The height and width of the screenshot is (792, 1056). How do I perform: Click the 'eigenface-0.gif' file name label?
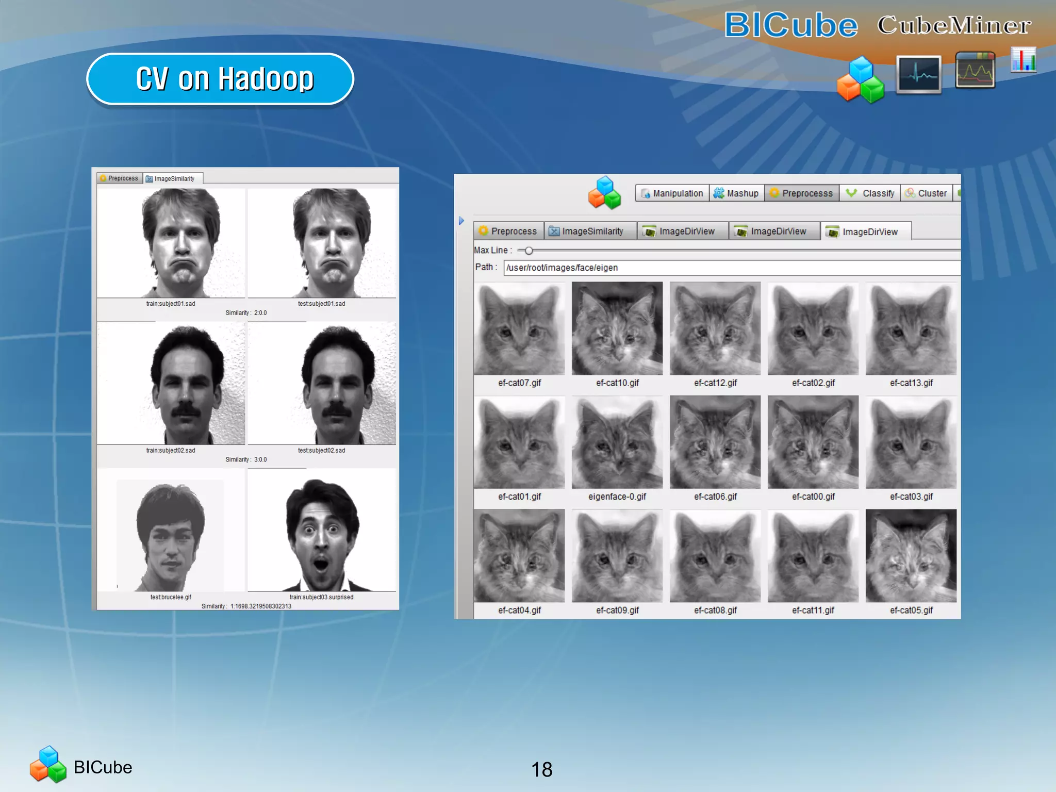[x=617, y=497]
